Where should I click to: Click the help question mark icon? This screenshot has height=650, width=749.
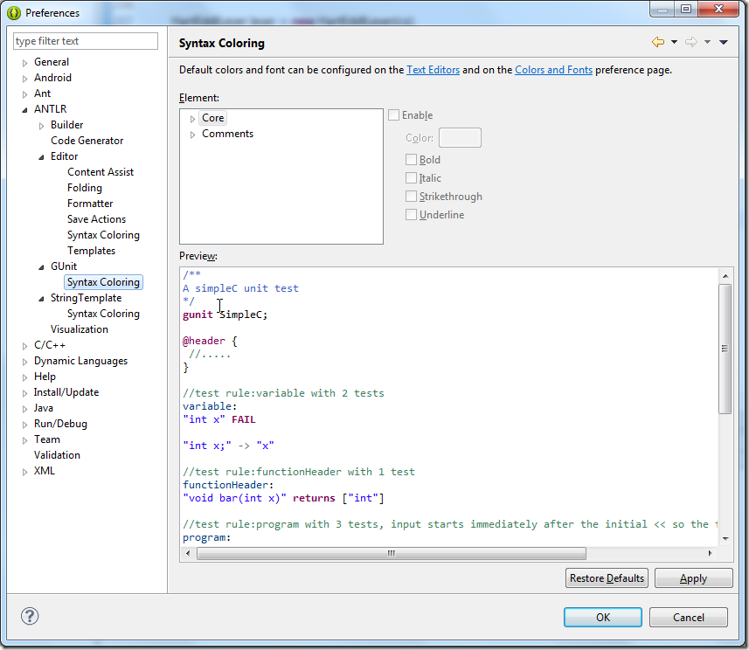pyautogui.click(x=30, y=617)
